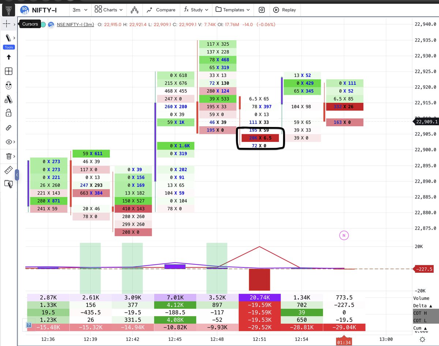
Task: Click the 410 X 143 footprint cell
Action: [133, 208]
